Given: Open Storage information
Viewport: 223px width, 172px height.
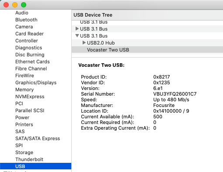Looking at the screenshot, I should click(x=24, y=152).
